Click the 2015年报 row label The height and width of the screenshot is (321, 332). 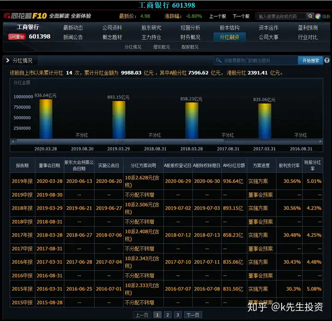click(22, 289)
